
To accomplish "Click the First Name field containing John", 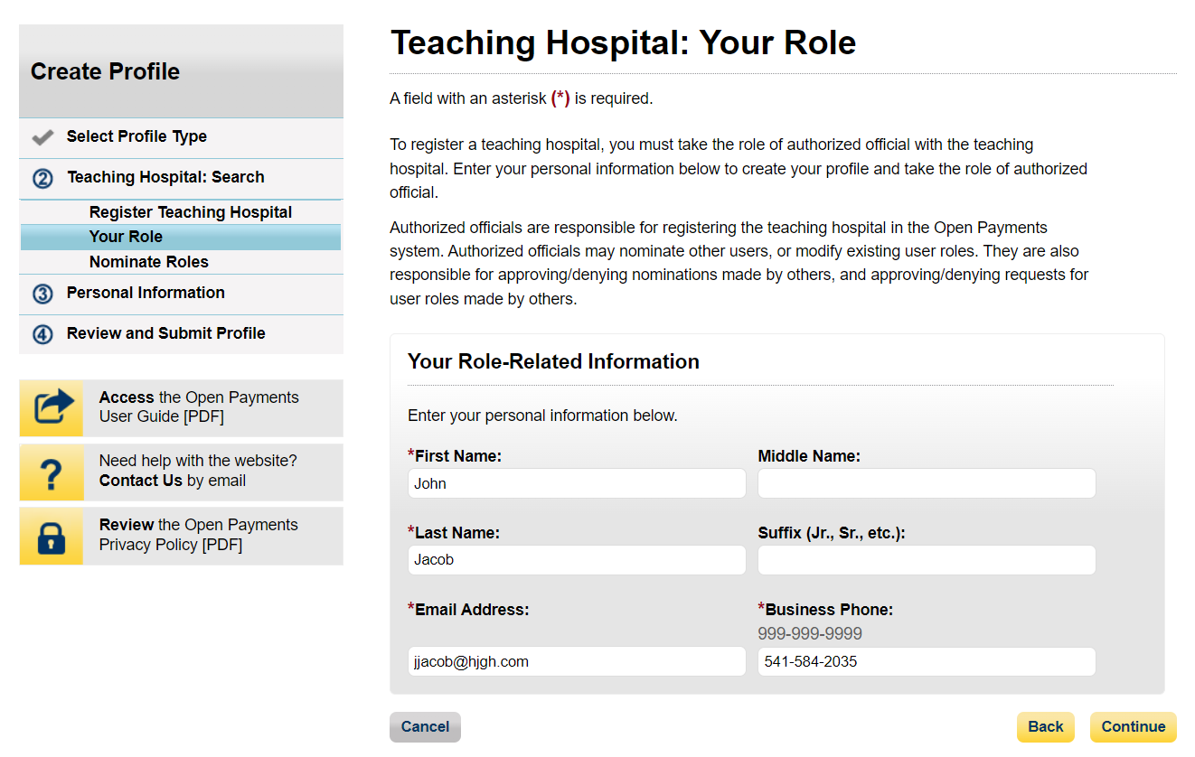I will [x=577, y=483].
